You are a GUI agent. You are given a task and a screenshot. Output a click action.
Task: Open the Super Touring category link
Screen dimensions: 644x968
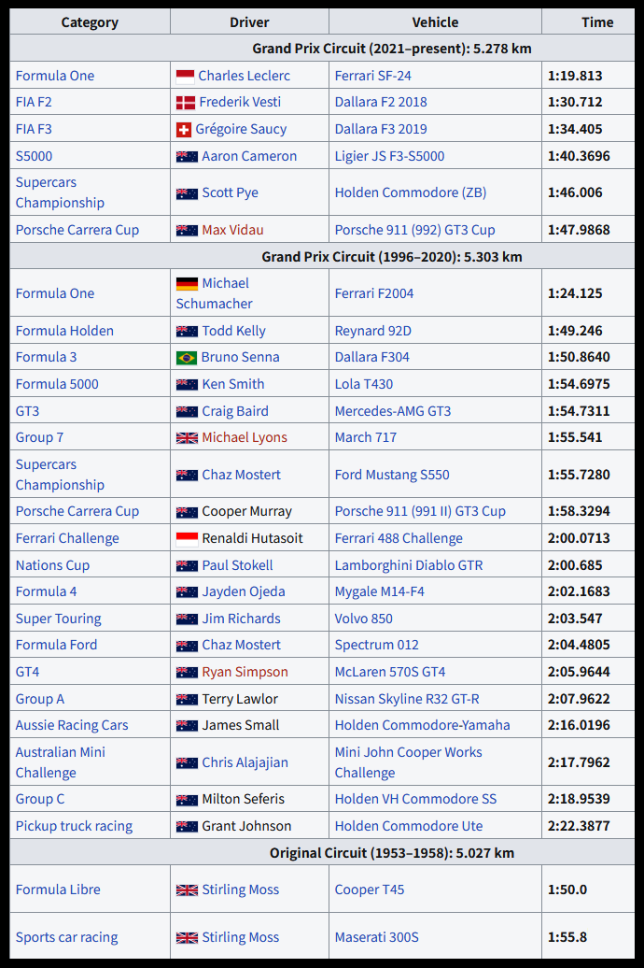pyautogui.click(x=58, y=619)
